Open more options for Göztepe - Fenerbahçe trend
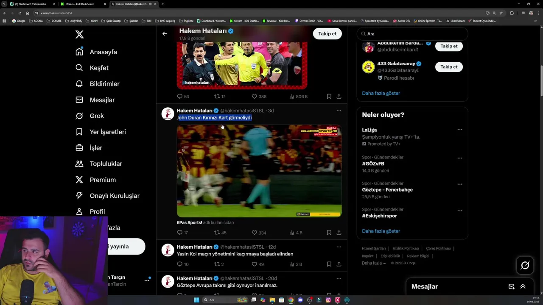The image size is (543, 305). [460, 184]
